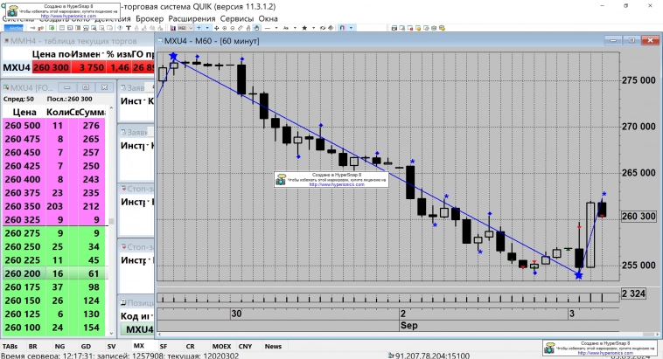663x359 pixels.
Task: Select the 260 275 best bid row
Action: pos(53,233)
